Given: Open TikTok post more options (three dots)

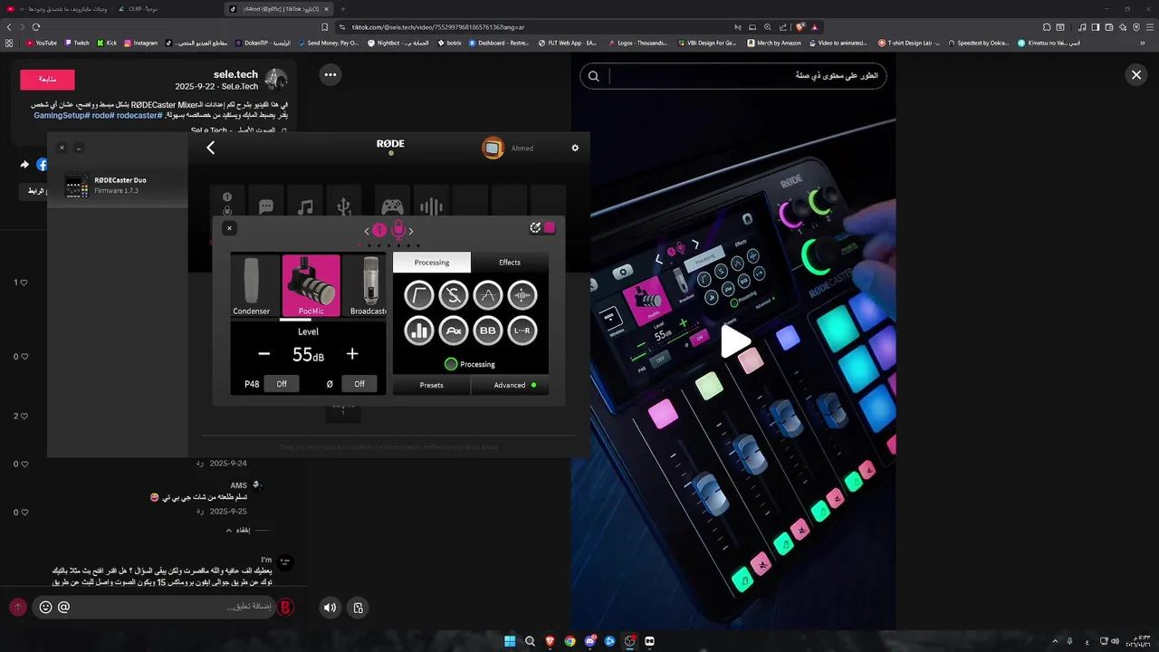Looking at the screenshot, I should pos(330,75).
